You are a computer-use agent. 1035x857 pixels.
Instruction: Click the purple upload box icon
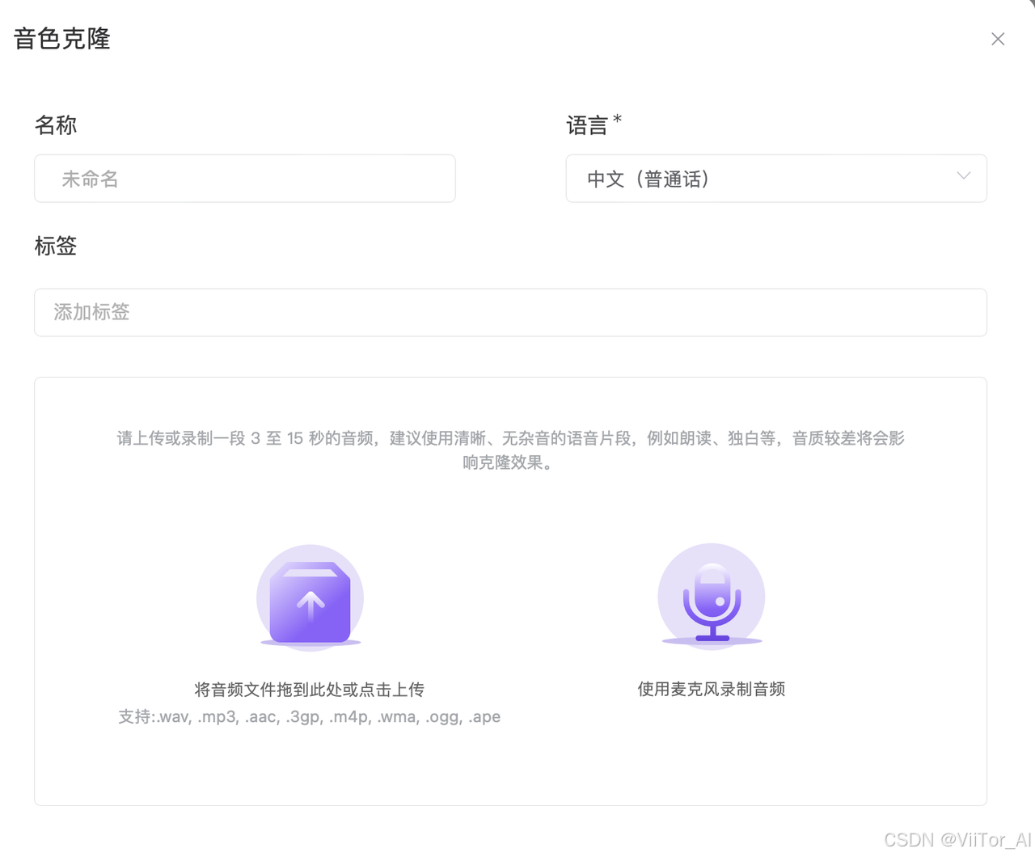(310, 597)
